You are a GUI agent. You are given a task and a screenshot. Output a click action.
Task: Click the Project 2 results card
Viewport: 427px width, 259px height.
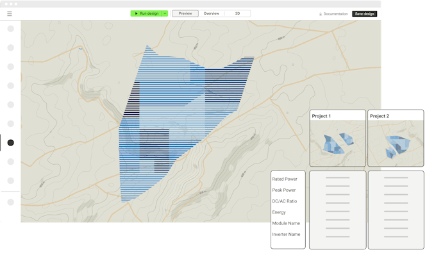pyautogui.click(x=396, y=210)
